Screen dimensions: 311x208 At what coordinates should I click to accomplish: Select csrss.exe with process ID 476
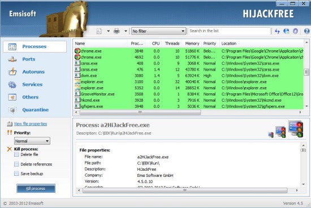tap(188, 70)
